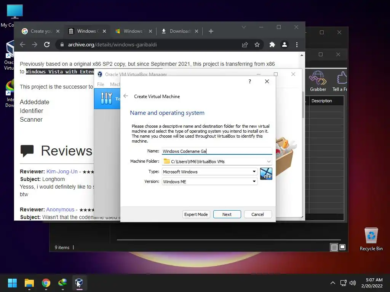Open the Version dropdown showing Windows ME
390x292 pixels.
pyautogui.click(x=210, y=181)
